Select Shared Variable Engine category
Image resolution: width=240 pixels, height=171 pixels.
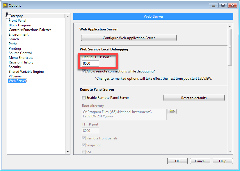26,72
